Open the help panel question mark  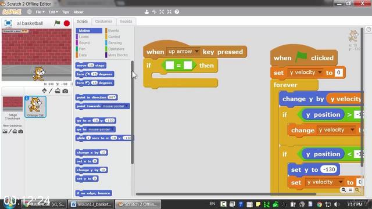[369, 30]
